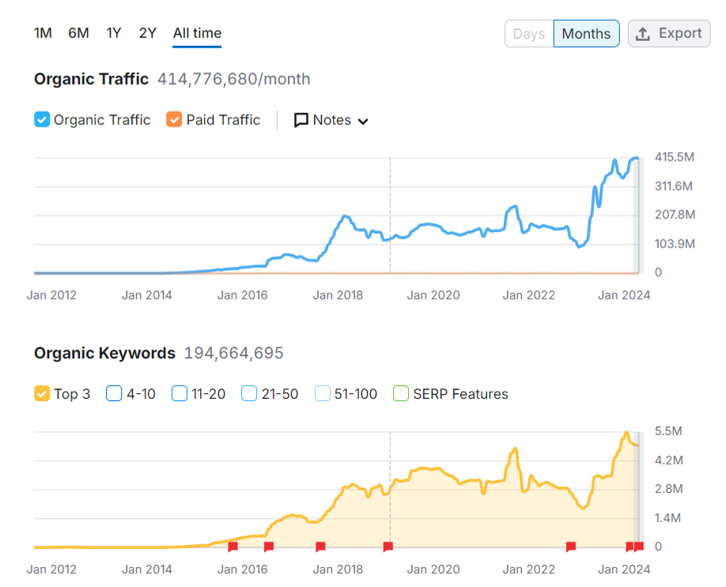Image resolution: width=726 pixels, height=587 pixels.
Task: Switch to the 6M time range
Action: 78,33
